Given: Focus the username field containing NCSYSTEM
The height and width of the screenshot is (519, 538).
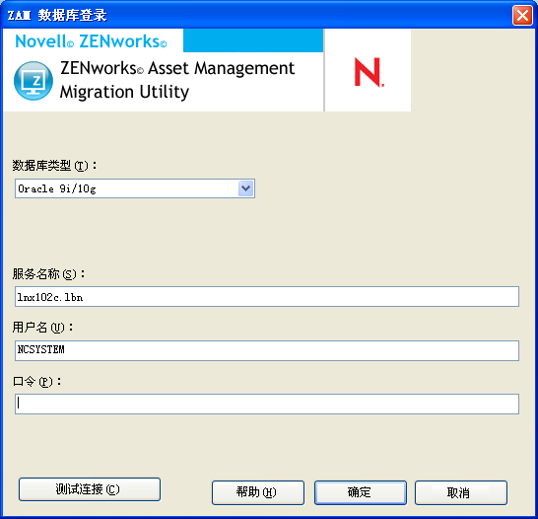Looking at the screenshot, I should click(267, 350).
